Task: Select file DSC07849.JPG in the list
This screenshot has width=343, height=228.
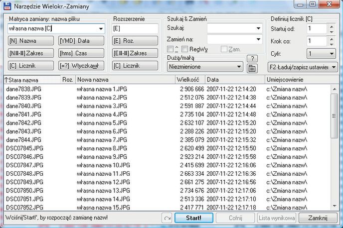Action: point(24,182)
